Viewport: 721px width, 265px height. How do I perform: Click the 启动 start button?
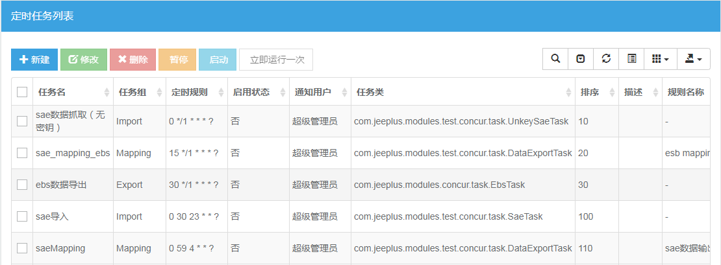pyautogui.click(x=218, y=60)
